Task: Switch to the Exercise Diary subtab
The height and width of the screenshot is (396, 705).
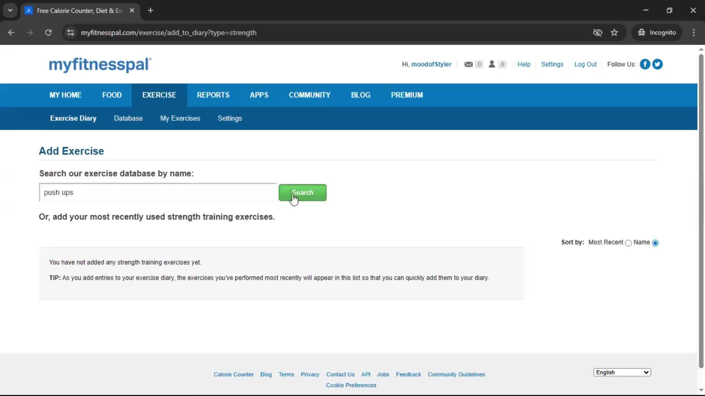Action: pyautogui.click(x=73, y=118)
